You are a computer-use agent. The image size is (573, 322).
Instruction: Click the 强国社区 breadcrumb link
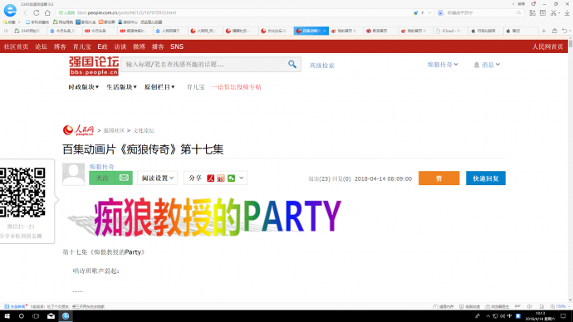point(114,130)
